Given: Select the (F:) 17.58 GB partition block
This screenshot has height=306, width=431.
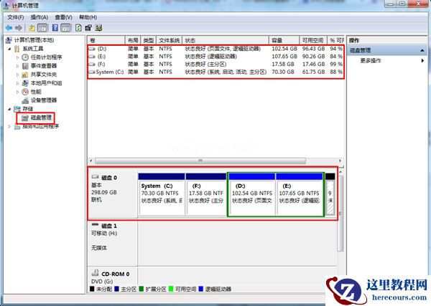Looking at the screenshot, I should tap(206, 194).
